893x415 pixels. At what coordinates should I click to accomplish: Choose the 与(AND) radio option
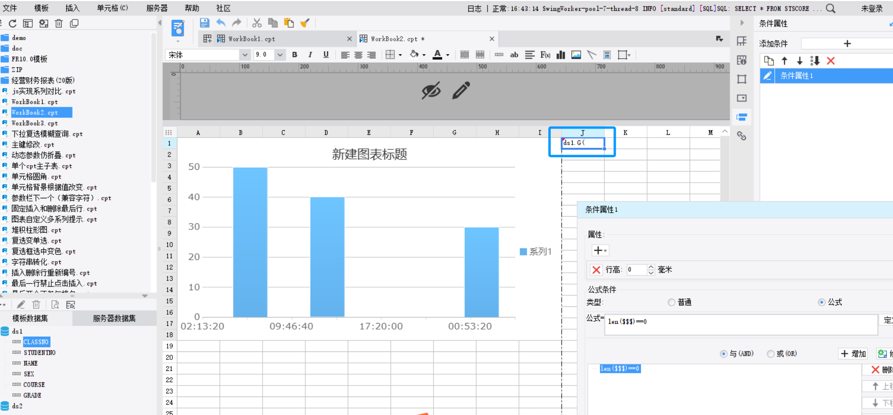click(x=724, y=354)
